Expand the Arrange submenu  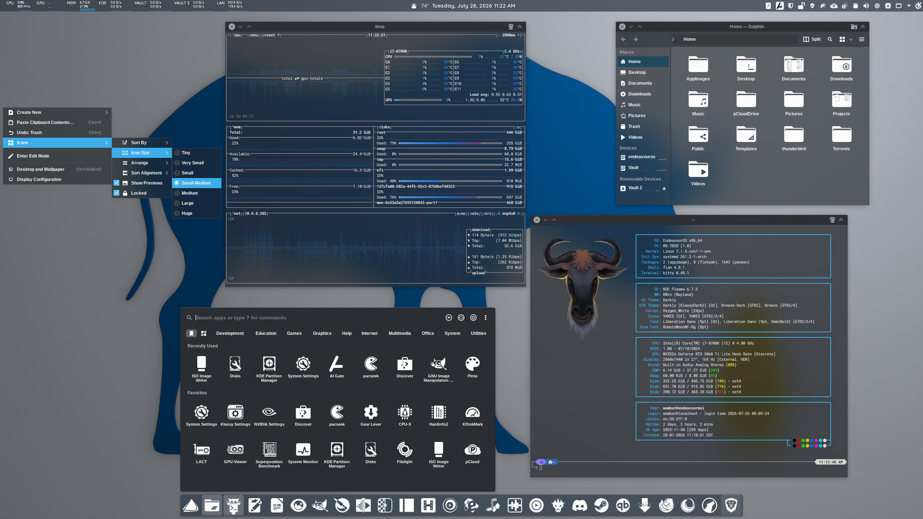(x=142, y=163)
